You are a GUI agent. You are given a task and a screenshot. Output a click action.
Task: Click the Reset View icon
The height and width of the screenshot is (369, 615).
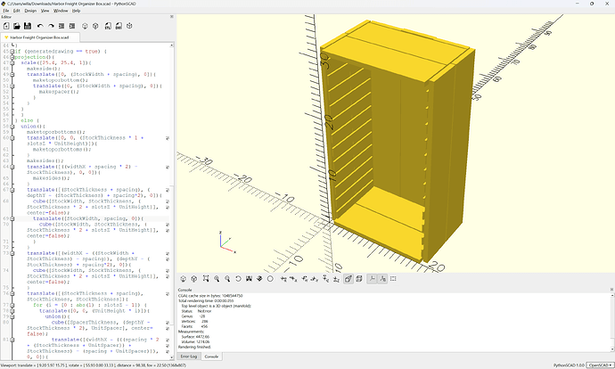coord(238,279)
